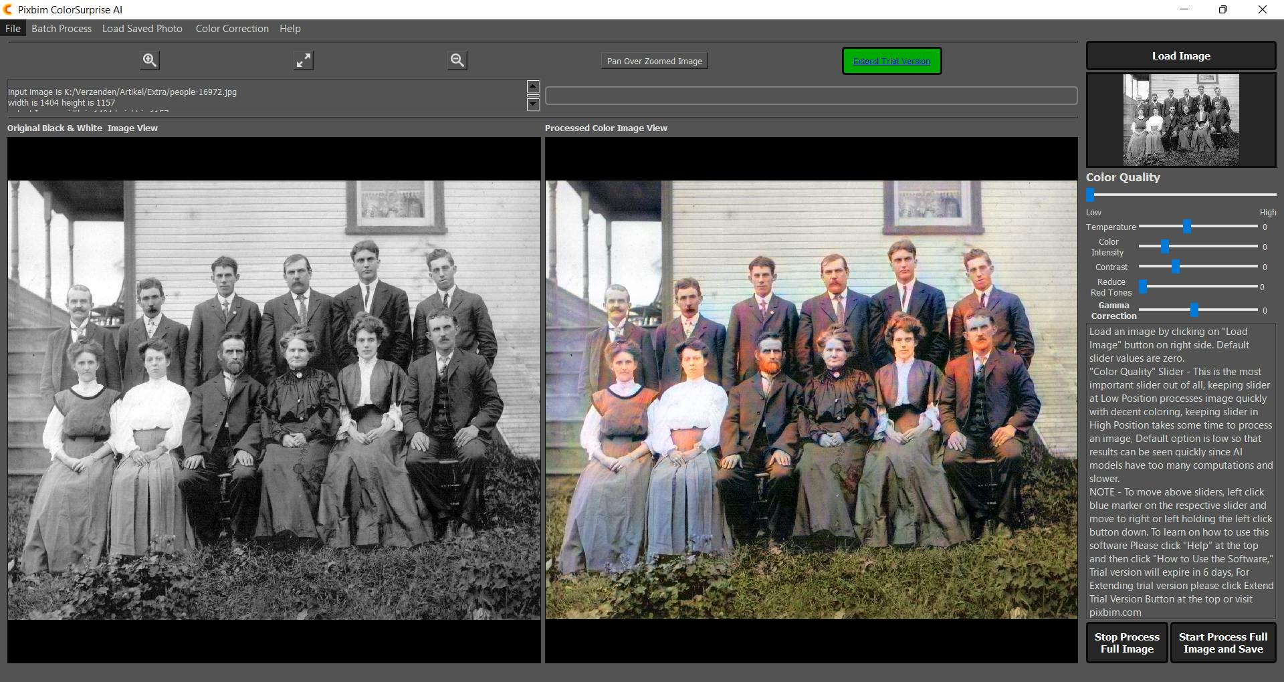Click the 'Low' label under Color Quality
This screenshot has height=682, width=1284.
(1093, 213)
